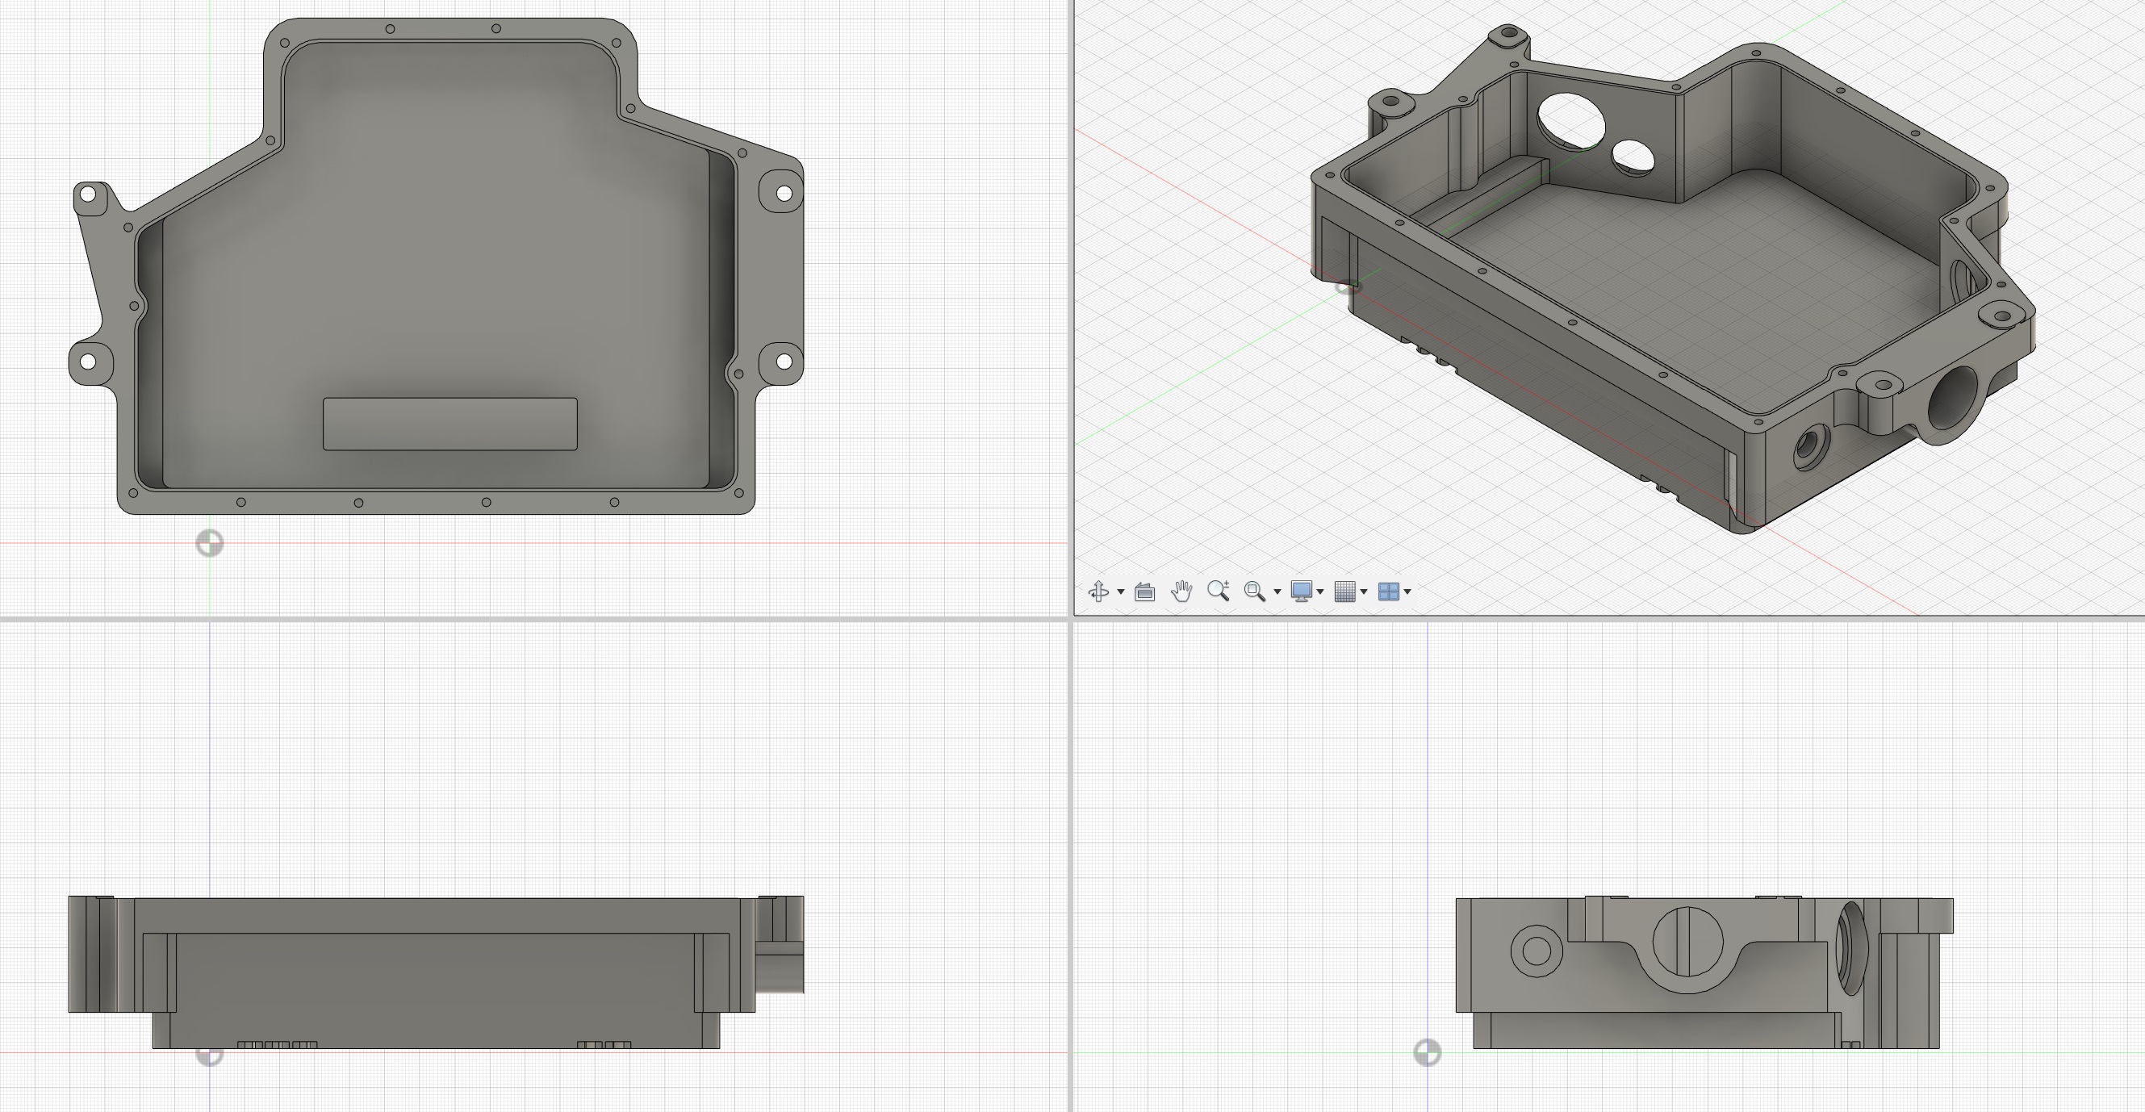Viewport: 2145px width, 1112px height.
Task: Select the Pan tool
Action: click(1182, 592)
